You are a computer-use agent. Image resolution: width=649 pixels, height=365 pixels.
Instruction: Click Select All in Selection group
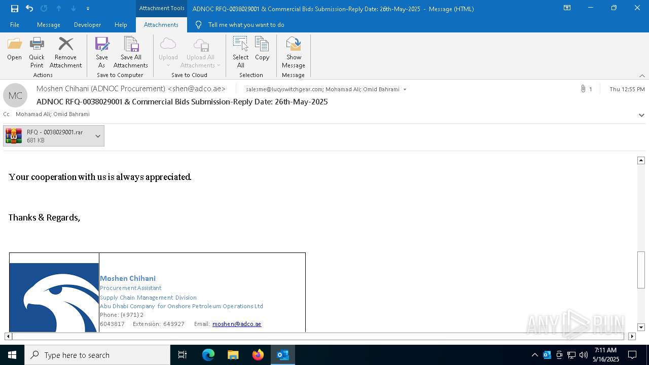pyautogui.click(x=241, y=53)
